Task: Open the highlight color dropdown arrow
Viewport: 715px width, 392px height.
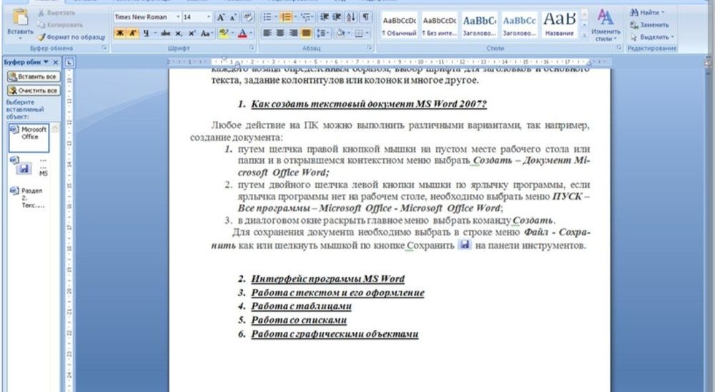Action: pos(232,33)
